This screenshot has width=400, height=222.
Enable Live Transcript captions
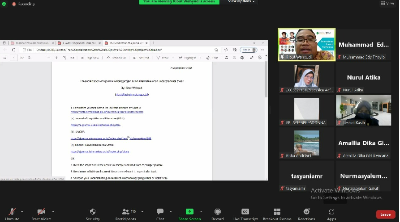[x=245, y=214]
